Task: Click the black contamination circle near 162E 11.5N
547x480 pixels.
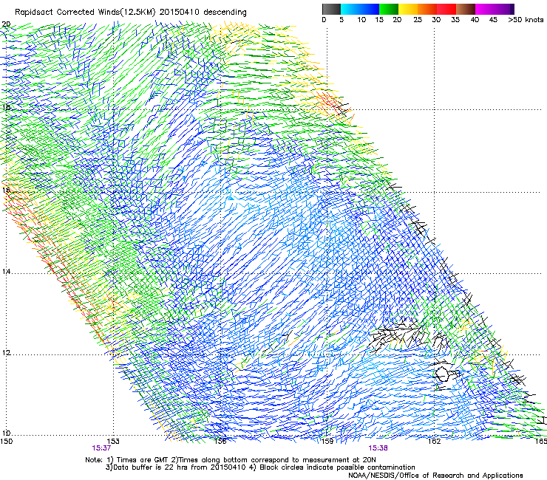Action: tap(442, 374)
